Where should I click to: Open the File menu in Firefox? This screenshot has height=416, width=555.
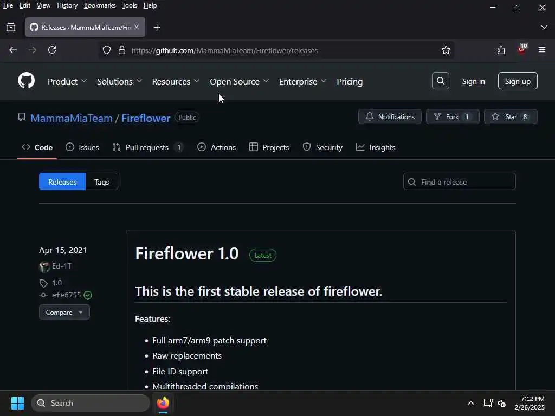point(8,5)
